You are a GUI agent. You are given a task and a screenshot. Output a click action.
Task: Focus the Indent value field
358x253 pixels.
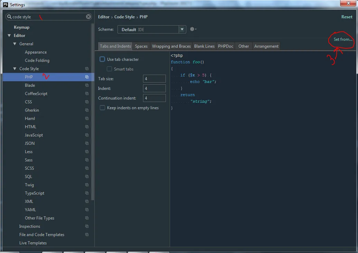tap(154, 88)
